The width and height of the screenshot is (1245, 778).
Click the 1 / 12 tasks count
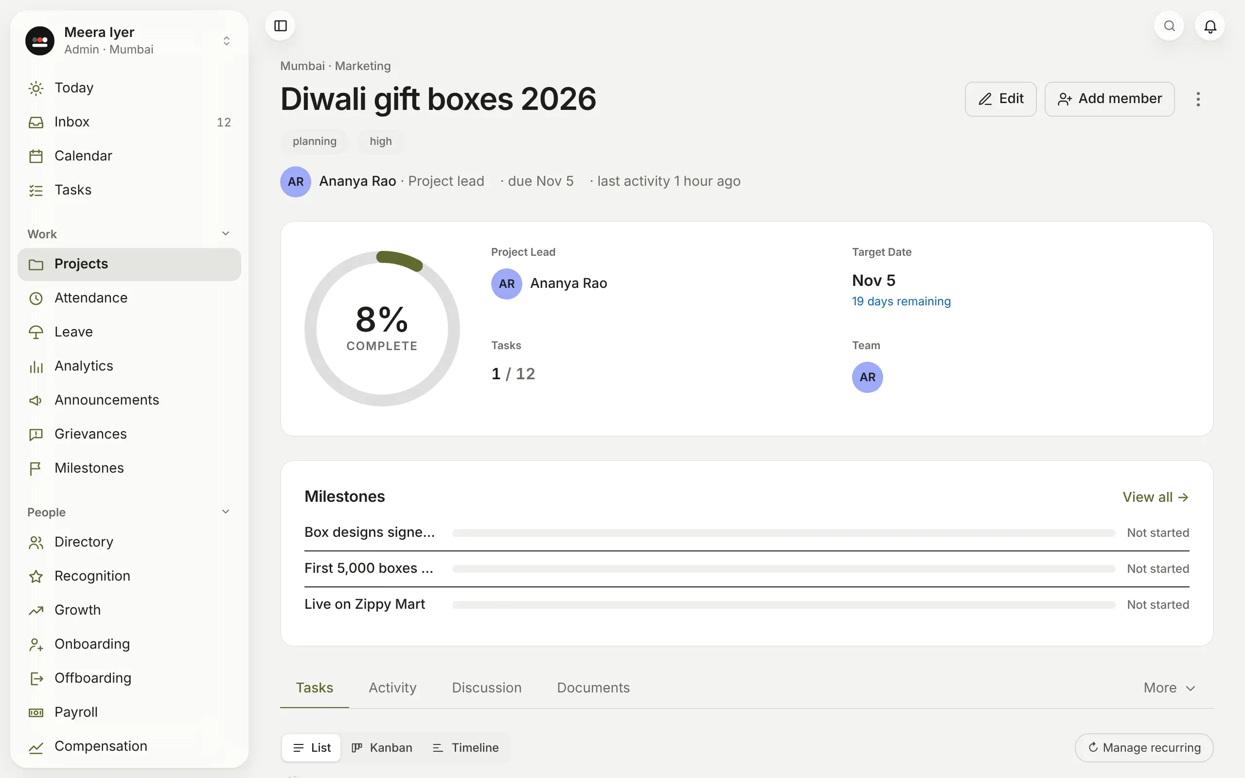coord(514,374)
